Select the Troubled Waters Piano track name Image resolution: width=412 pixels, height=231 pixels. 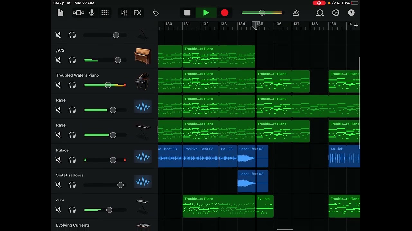78,75
